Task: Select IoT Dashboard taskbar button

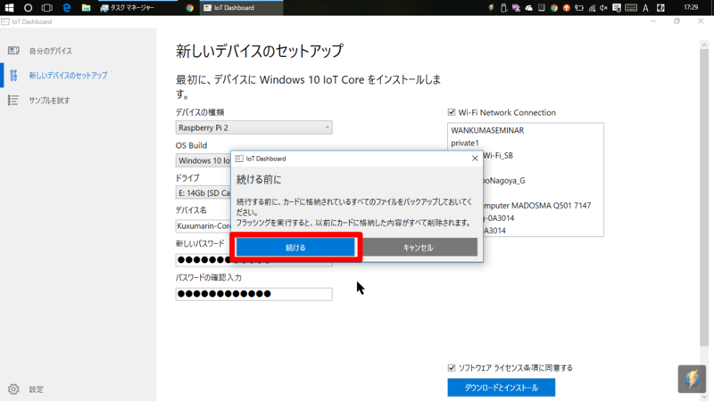Action: click(x=241, y=7)
